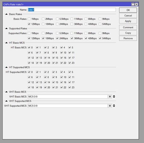
Task: Uncheck HT Supported MCS 22 checkbox
Action: 61,87
